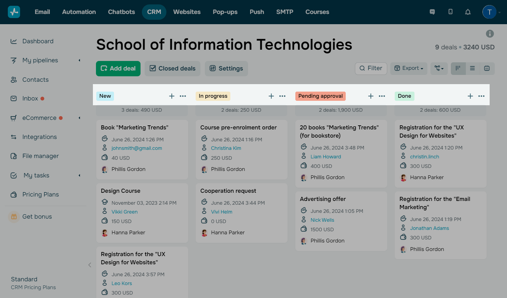The width and height of the screenshot is (507, 298).
Task: Expand the eCommerce sidebar submenu
Action: 79,118
